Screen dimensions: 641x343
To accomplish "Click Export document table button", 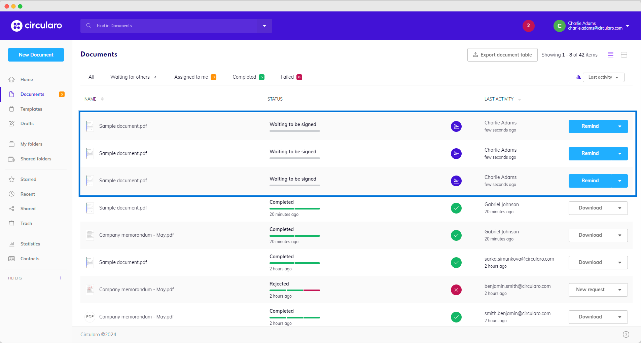I will tap(502, 55).
